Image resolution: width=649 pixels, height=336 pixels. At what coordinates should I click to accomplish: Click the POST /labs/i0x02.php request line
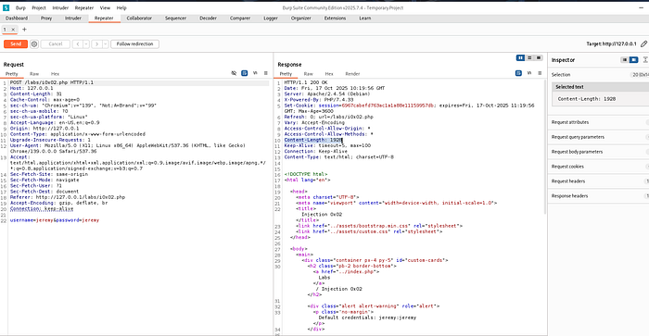click(52, 82)
